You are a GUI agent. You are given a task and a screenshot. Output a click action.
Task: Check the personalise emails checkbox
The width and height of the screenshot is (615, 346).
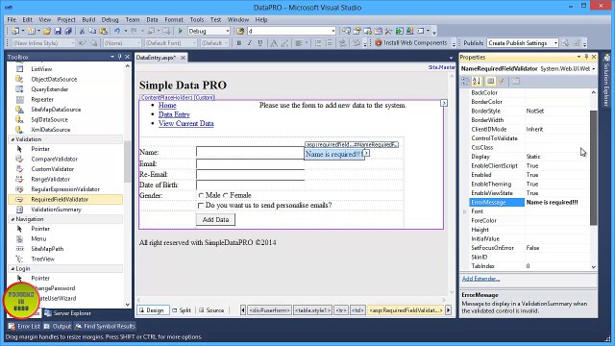point(201,206)
